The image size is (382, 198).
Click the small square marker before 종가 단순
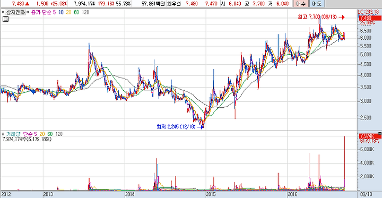tap(28, 12)
